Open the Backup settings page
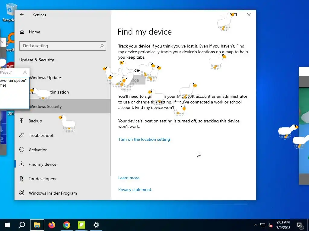This screenshot has height=231, width=309. coord(63,121)
